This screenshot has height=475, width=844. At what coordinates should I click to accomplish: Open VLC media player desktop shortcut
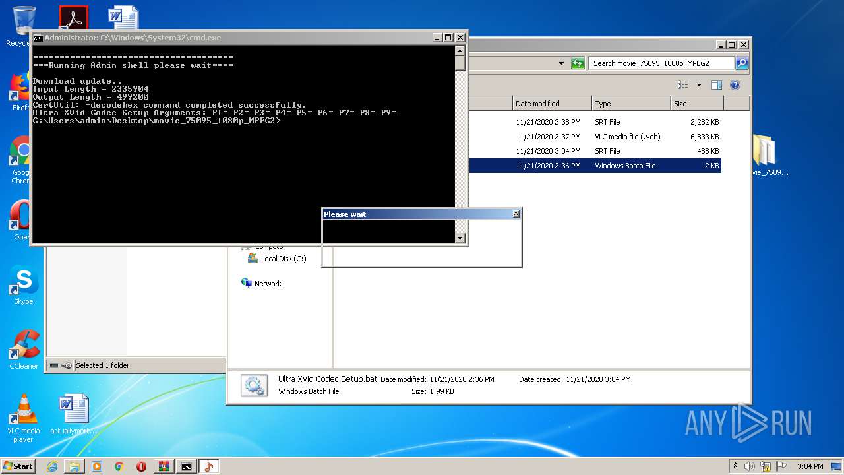(24, 418)
